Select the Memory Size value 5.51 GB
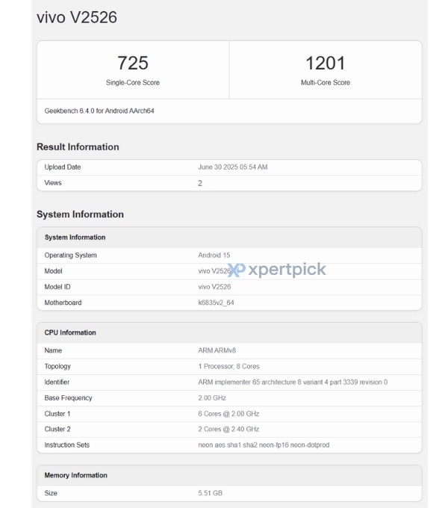The width and height of the screenshot is (445, 508). tap(211, 493)
